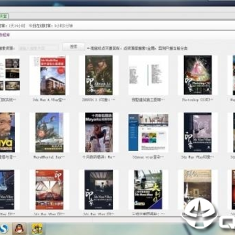This screenshot has width=235, height=235.
Task: Click the 搜索 search button
Action: pyautogui.click(x=74, y=47)
